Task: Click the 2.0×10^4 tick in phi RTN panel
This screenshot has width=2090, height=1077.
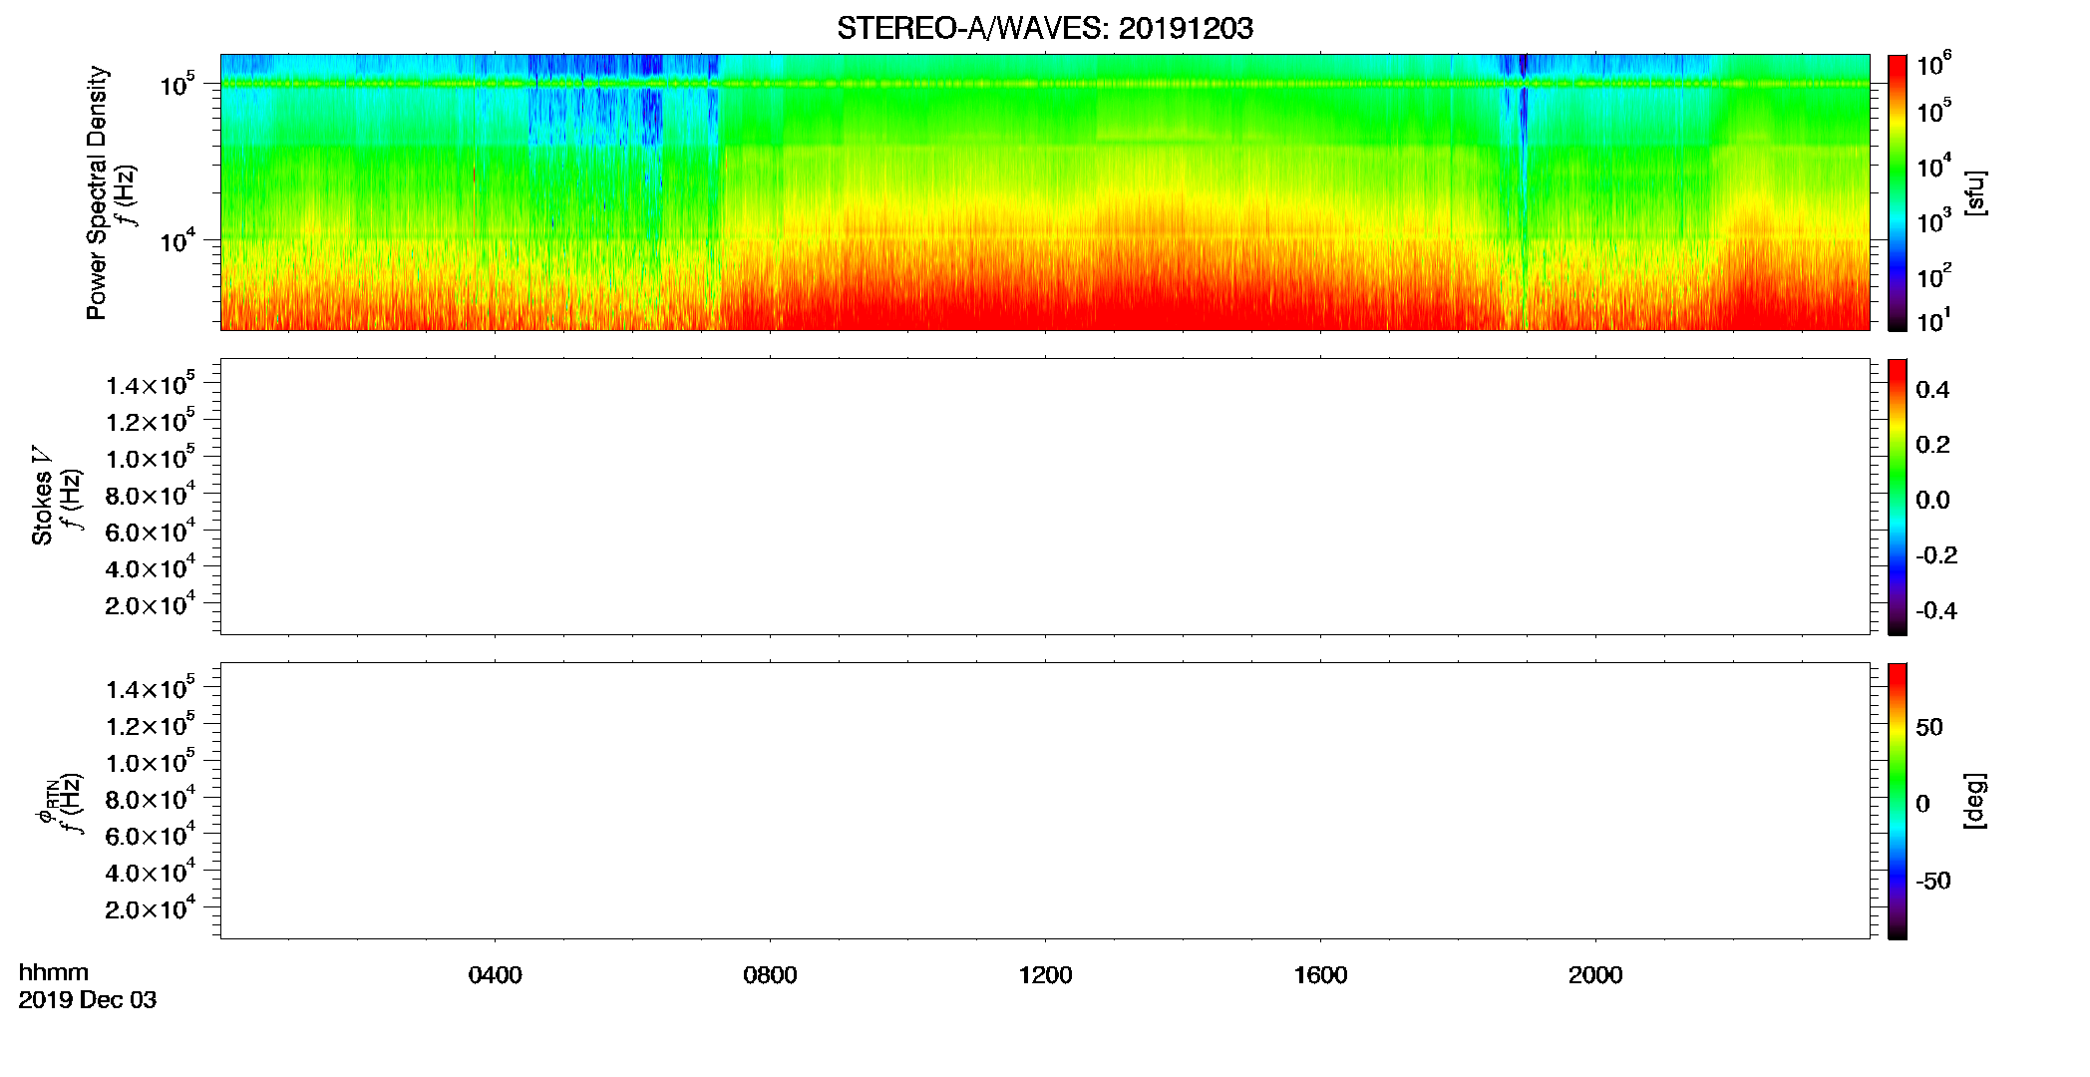Action: pos(151,908)
